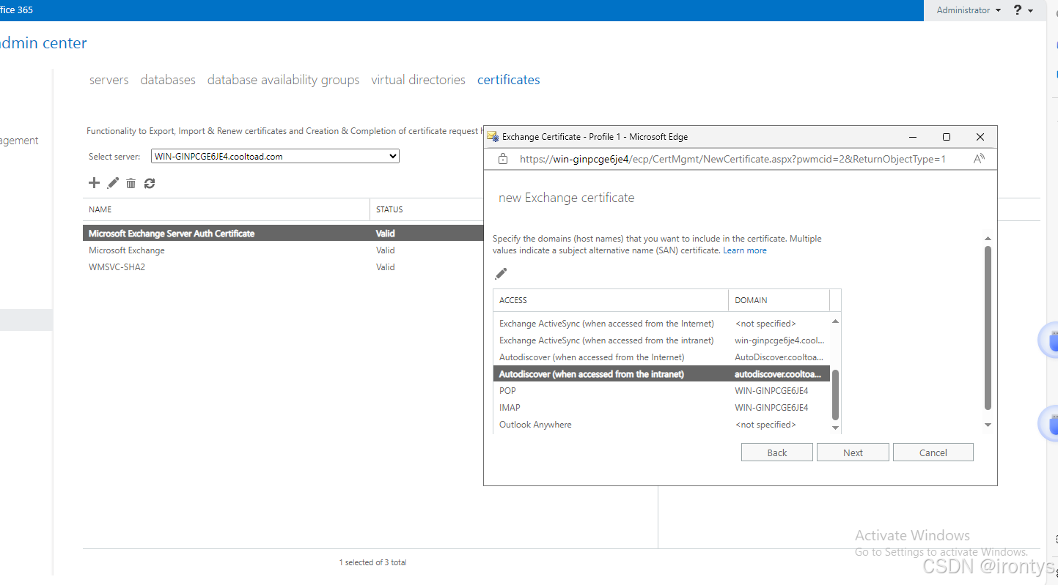Click the Cancel button
Screen dimensions: 1058x585
pos(933,452)
